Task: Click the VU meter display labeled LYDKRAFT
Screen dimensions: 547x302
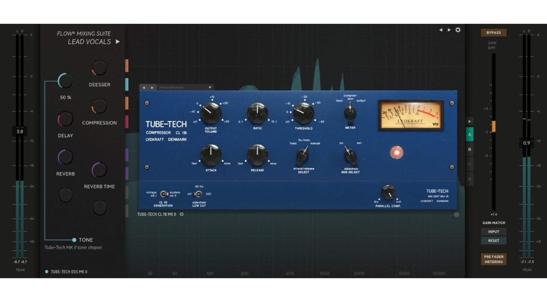Action: pos(411,115)
